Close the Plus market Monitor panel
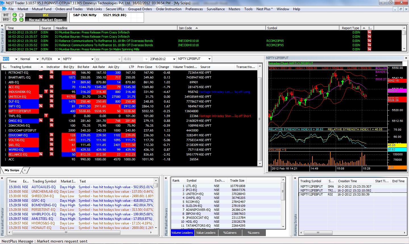The image size is (409, 244). [2, 178]
